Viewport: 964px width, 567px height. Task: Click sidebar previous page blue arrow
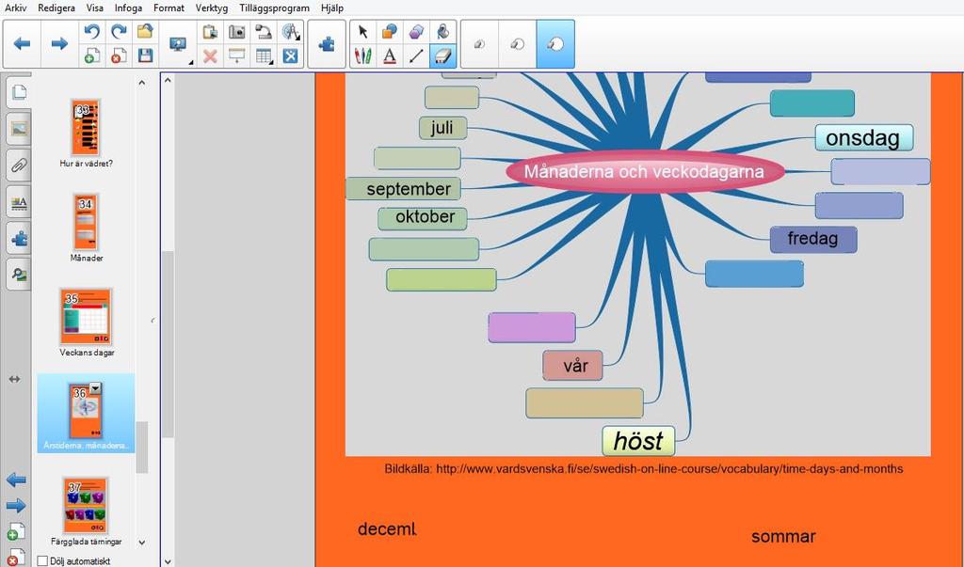click(x=16, y=480)
